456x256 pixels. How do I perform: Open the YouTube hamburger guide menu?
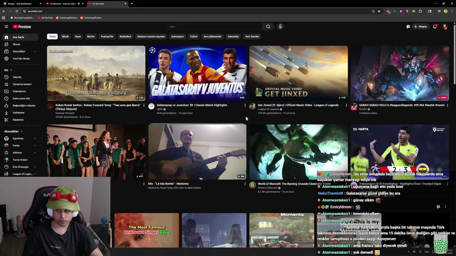tap(6, 27)
